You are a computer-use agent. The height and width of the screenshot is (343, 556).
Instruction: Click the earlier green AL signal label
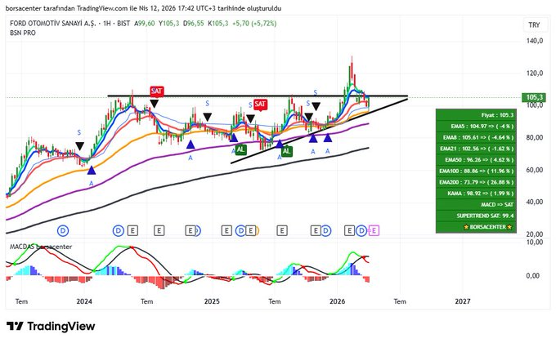coord(240,149)
